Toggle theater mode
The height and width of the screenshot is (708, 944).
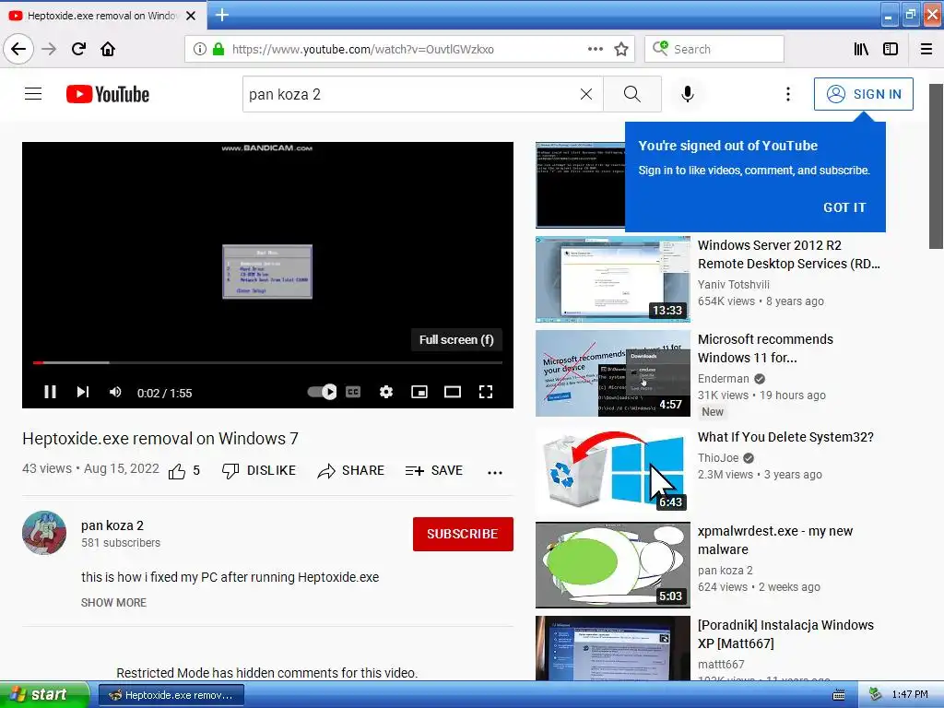(x=452, y=393)
